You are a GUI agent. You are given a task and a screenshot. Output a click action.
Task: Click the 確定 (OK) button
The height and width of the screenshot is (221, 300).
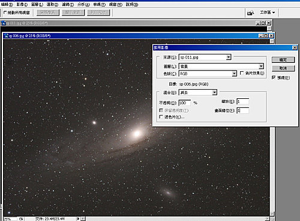(x=283, y=60)
